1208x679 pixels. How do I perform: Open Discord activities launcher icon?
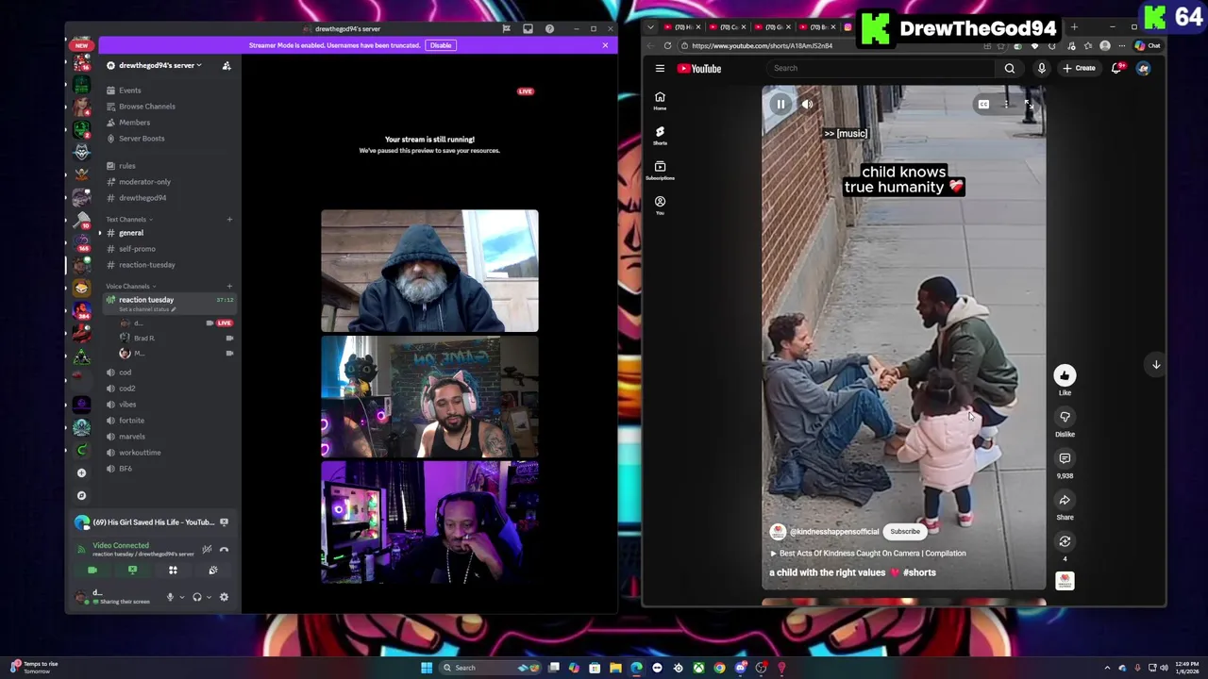tap(173, 570)
